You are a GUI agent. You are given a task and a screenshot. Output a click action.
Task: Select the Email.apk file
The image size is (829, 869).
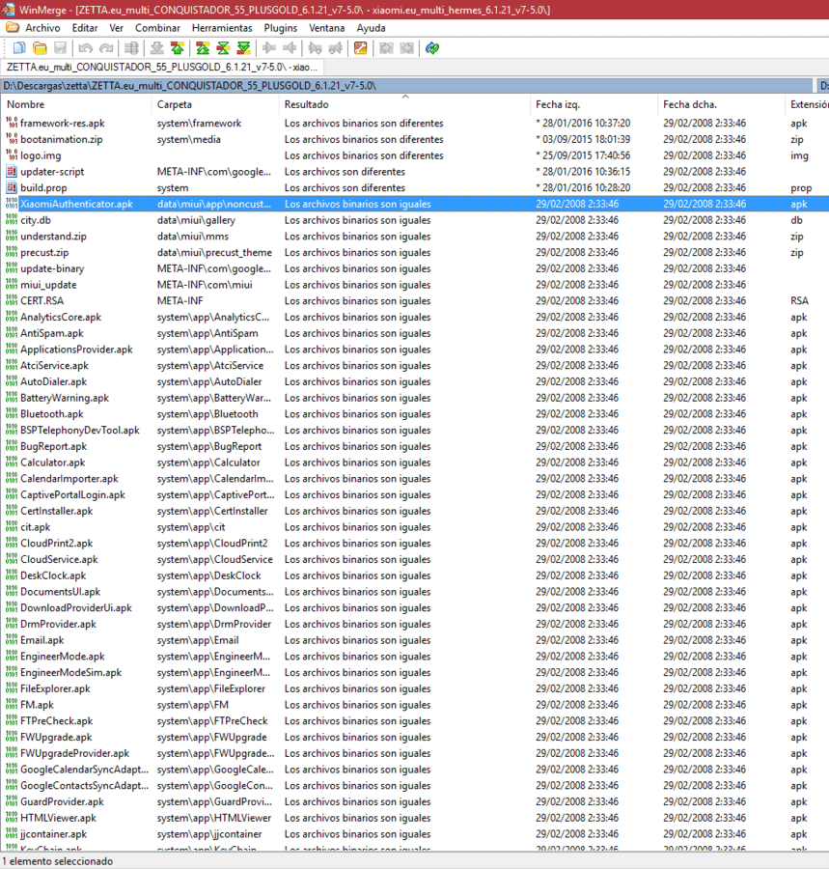pos(42,639)
